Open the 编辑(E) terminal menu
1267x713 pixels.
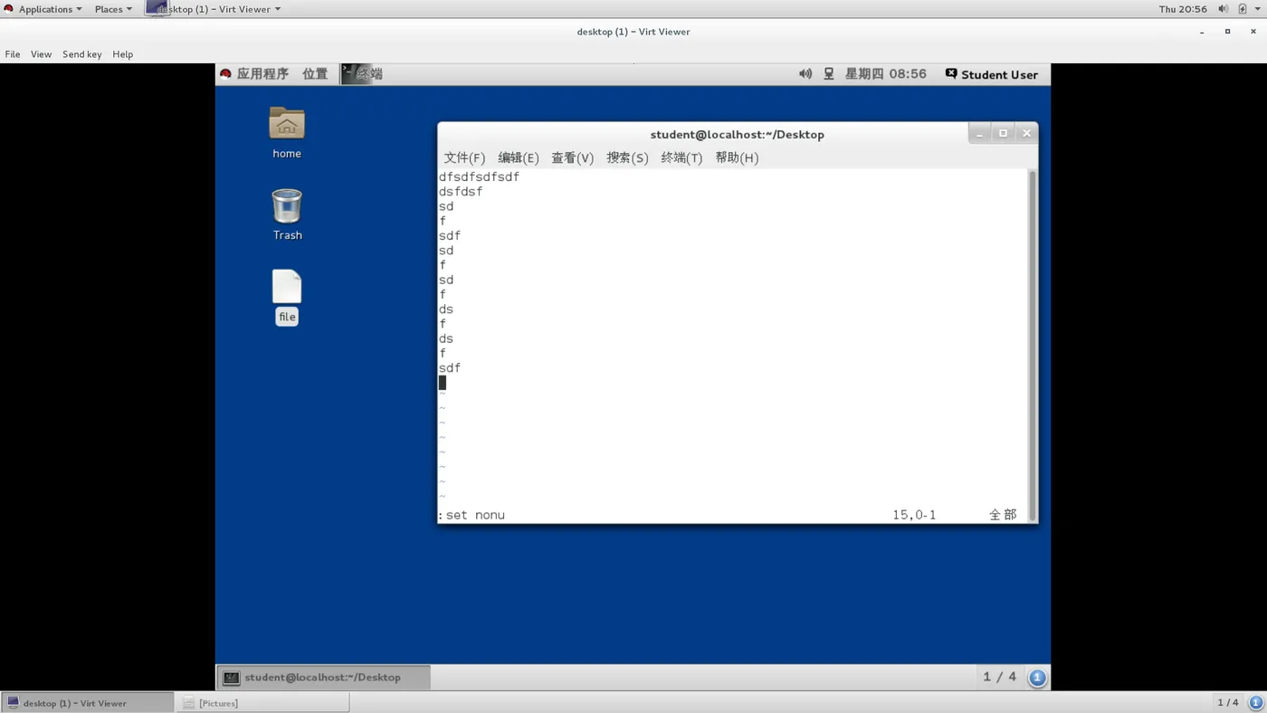518,157
